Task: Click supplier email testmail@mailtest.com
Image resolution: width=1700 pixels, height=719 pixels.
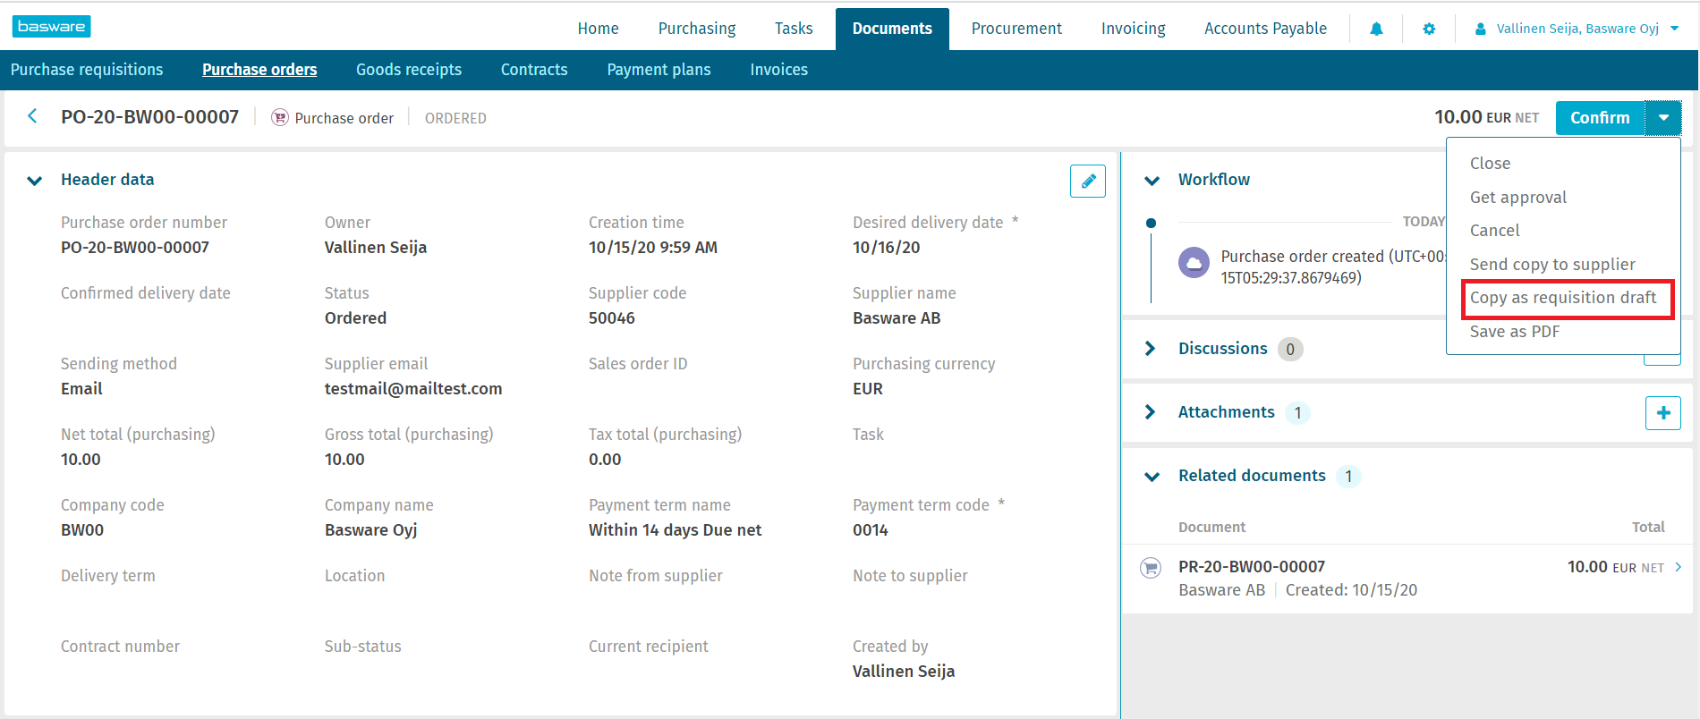Action: tap(413, 389)
